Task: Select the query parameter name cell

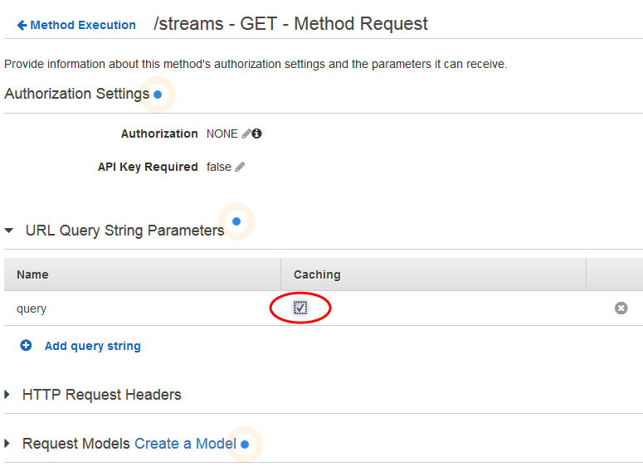Action: pyautogui.click(x=143, y=308)
